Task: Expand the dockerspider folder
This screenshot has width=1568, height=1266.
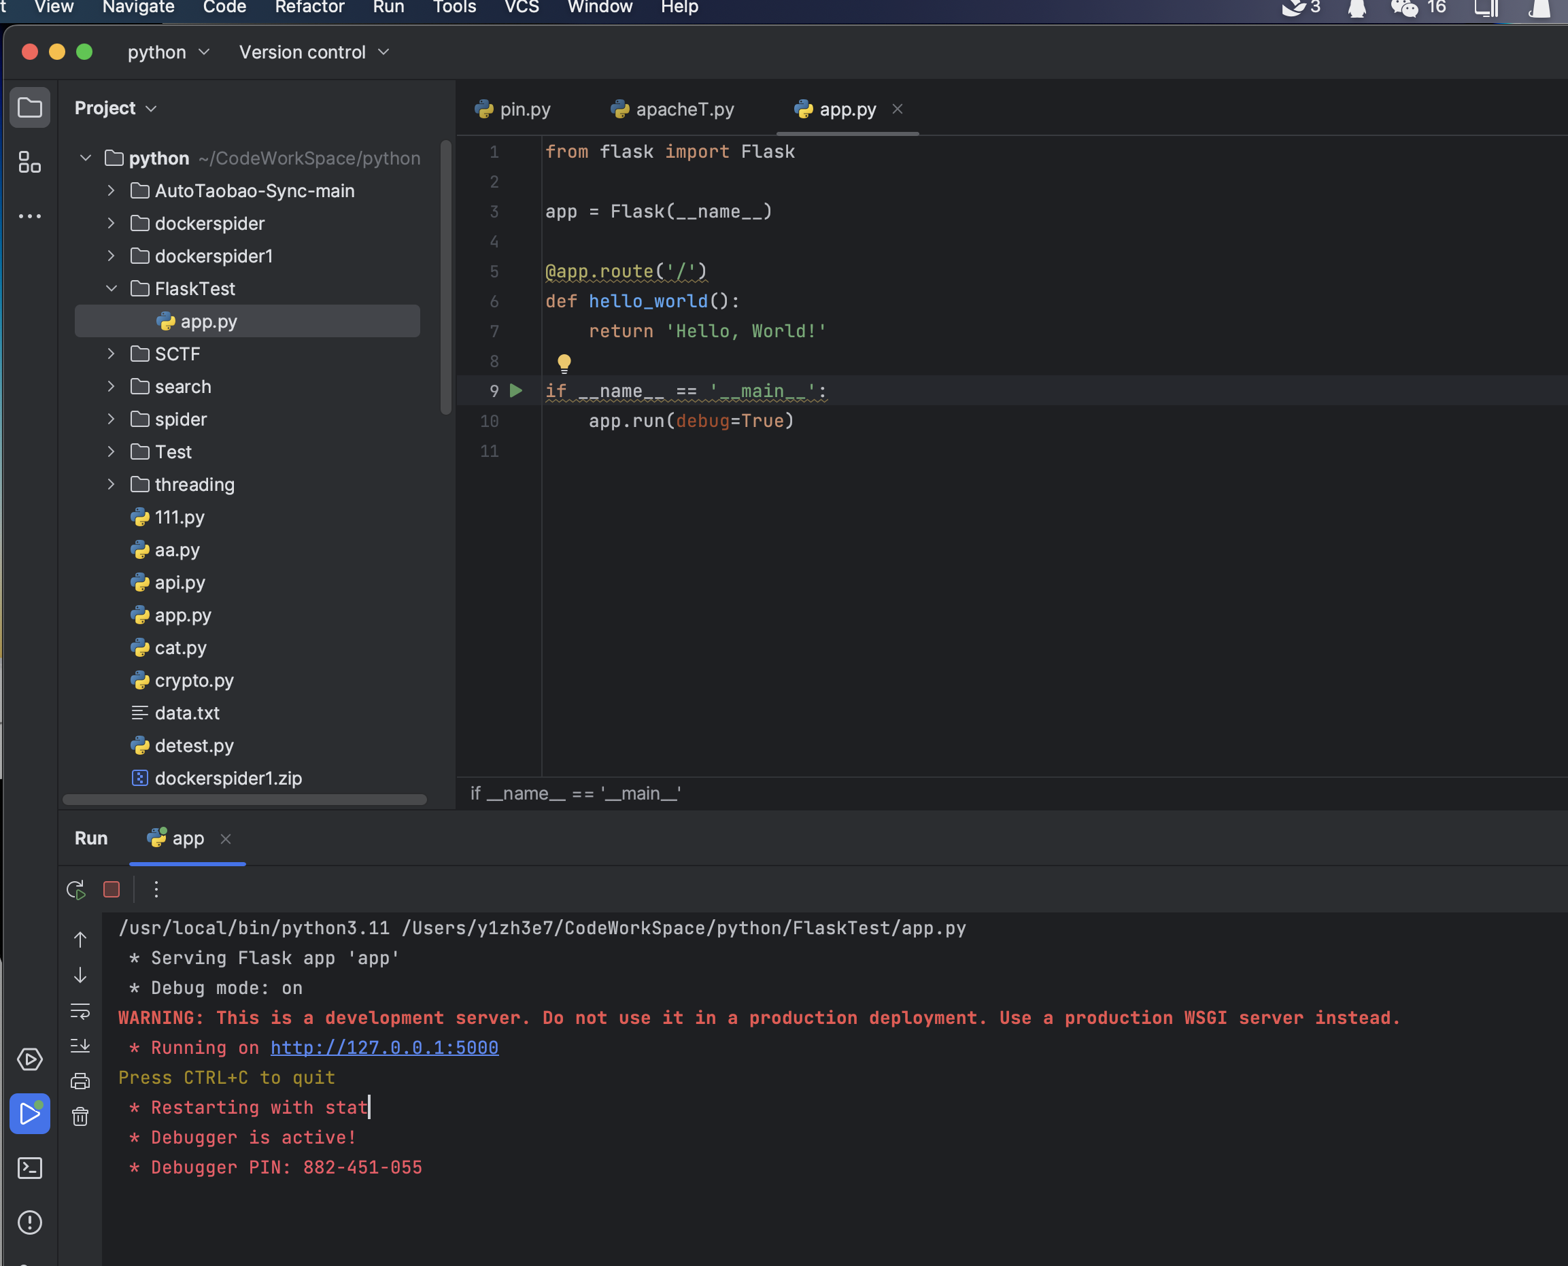Action: click(112, 224)
